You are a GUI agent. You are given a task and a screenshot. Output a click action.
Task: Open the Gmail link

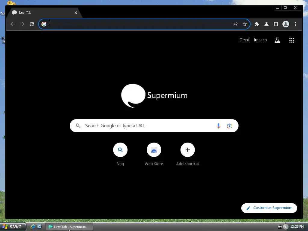click(x=244, y=40)
